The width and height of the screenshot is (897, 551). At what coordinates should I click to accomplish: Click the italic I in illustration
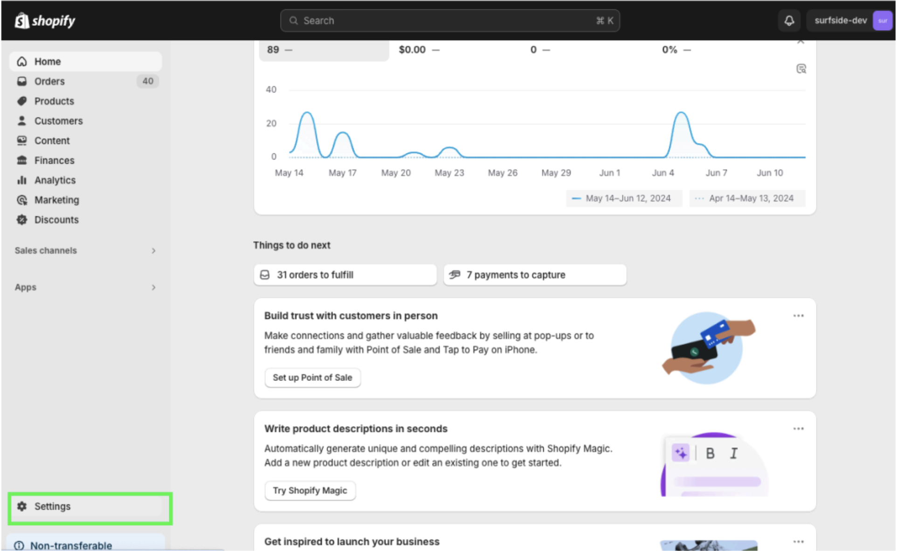[733, 454]
